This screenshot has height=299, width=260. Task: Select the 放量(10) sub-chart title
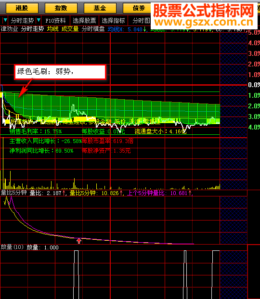pyautogui.click(x=12, y=247)
